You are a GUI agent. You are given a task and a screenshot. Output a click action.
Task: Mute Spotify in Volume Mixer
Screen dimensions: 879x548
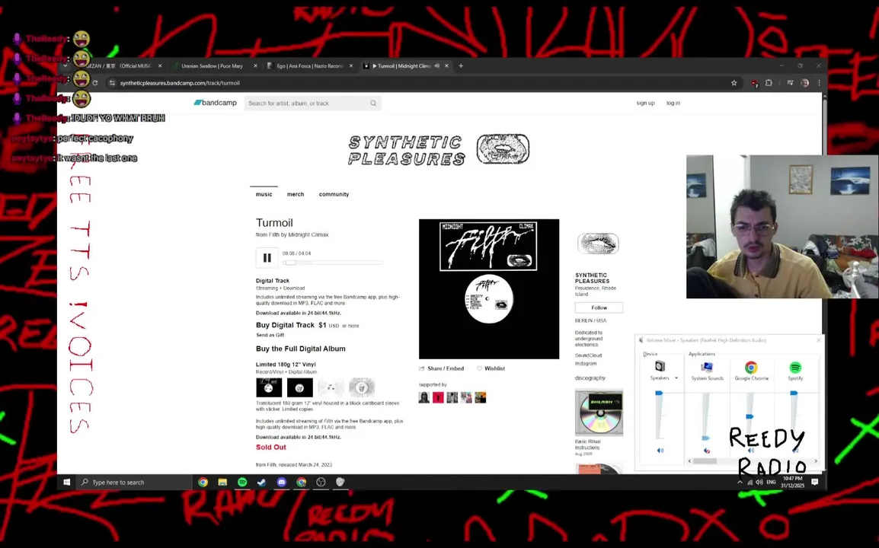tap(795, 451)
